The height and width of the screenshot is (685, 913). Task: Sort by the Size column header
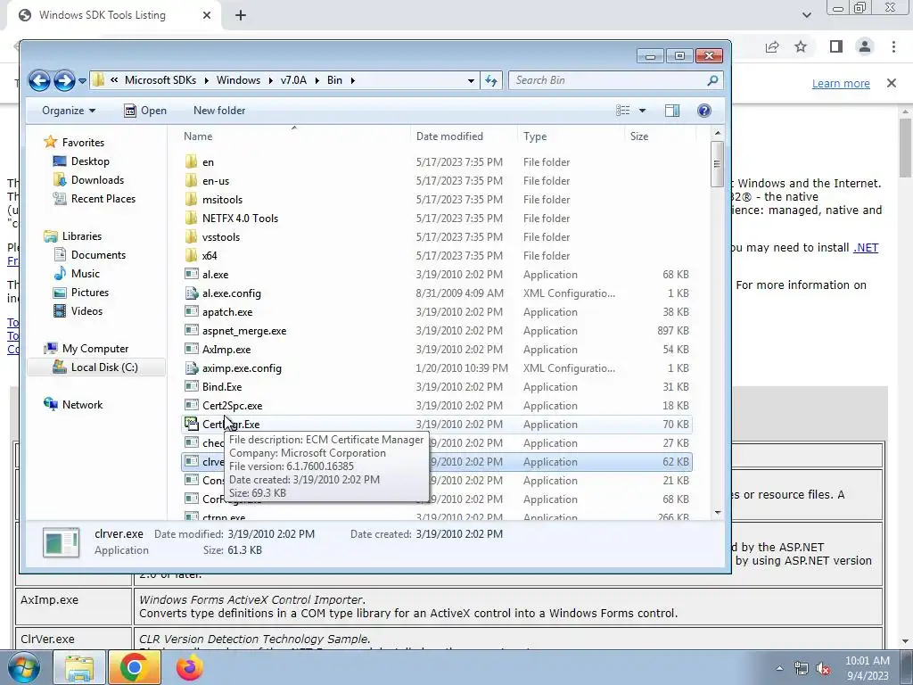coord(660,136)
